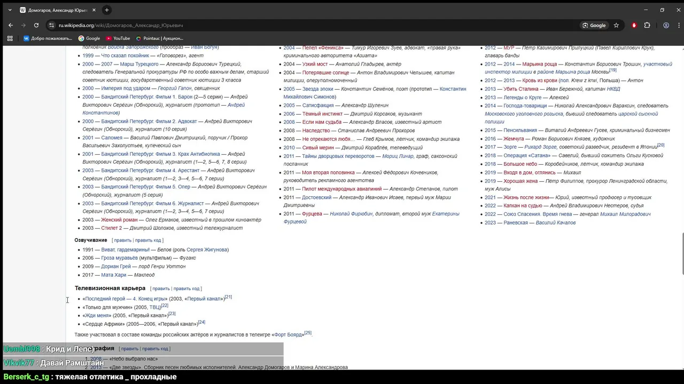The height and width of the screenshot is (384, 684).
Task: Open the 'Стилет 2' link
Action: (x=112, y=228)
